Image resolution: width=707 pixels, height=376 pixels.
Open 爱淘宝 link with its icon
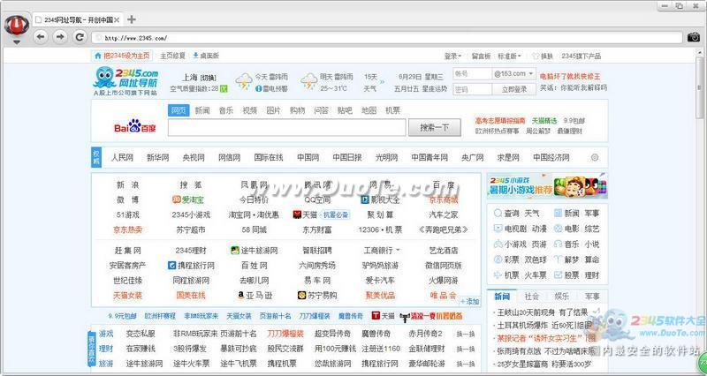(188, 200)
